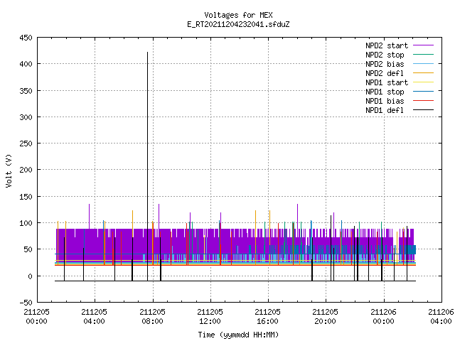The image size is (455, 341).
Task: Click the 'NPD2 start' legend label
Action: 387,45
